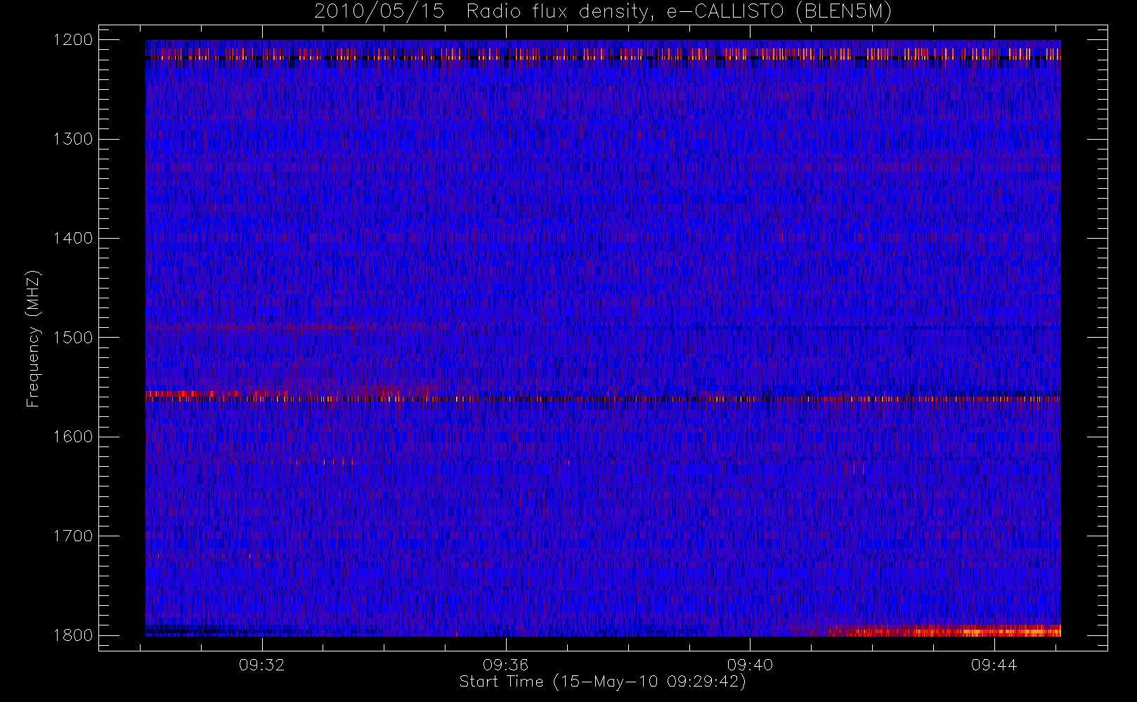This screenshot has height=702, width=1137.
Task: Click the 1600 frequency tick label
Action: (73, 437)
